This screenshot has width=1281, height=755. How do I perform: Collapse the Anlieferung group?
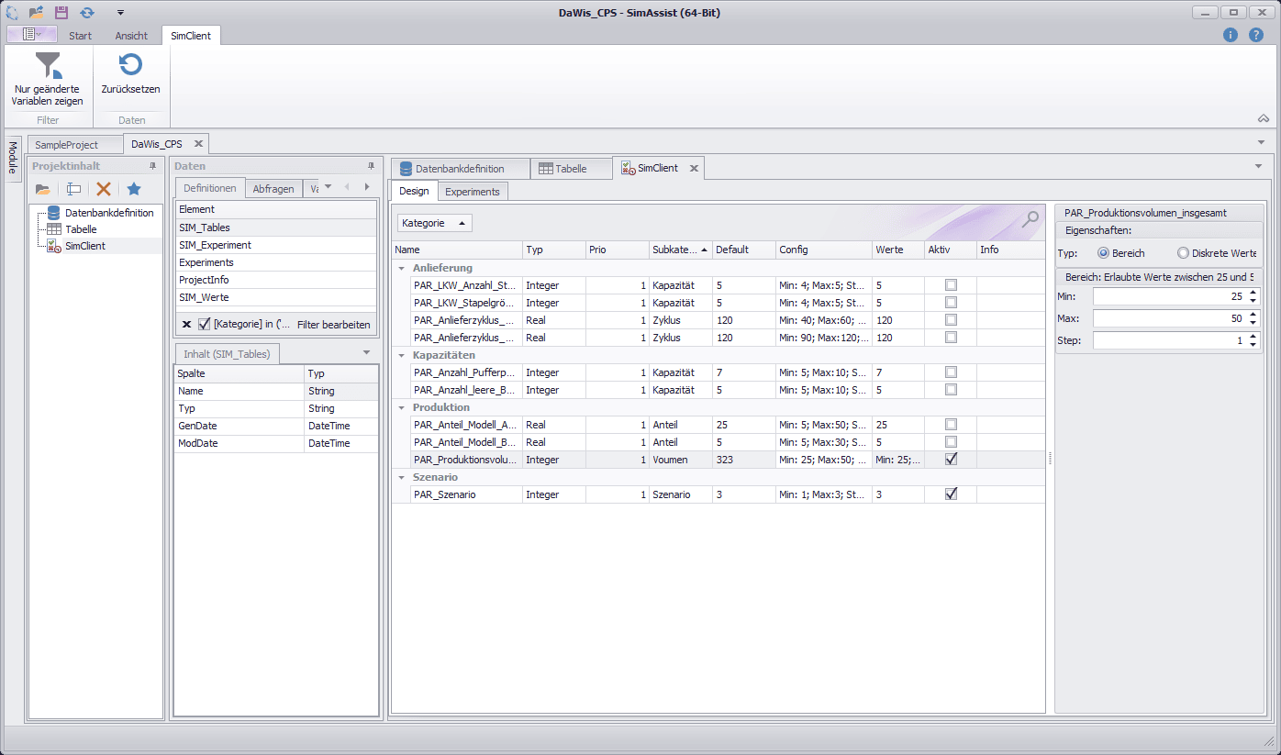[x=401, y=268]
